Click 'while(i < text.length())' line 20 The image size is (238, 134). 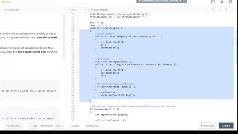106,28
